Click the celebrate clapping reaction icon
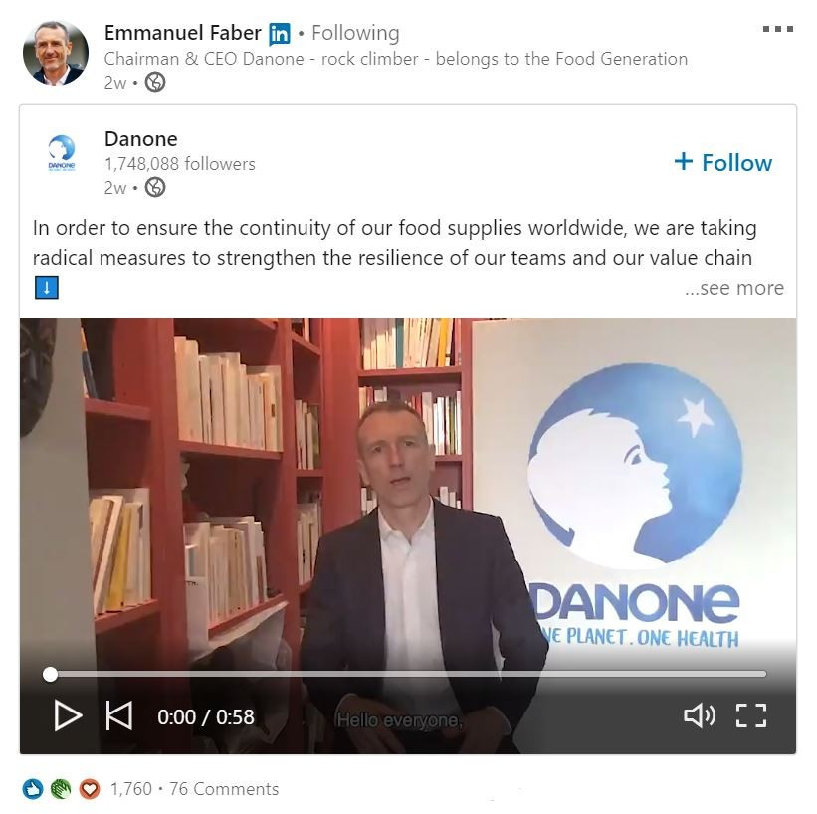The image size is (817, 814). [x=61, y=789]
